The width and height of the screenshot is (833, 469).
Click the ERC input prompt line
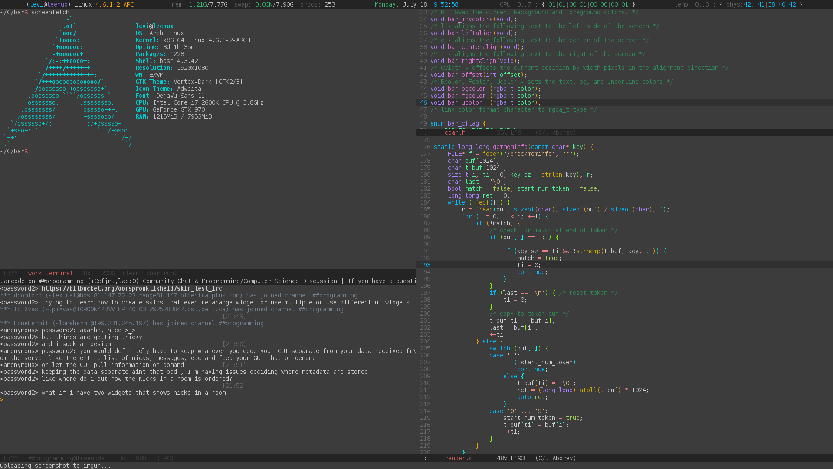pyautogui.click(x=208, y=400)
